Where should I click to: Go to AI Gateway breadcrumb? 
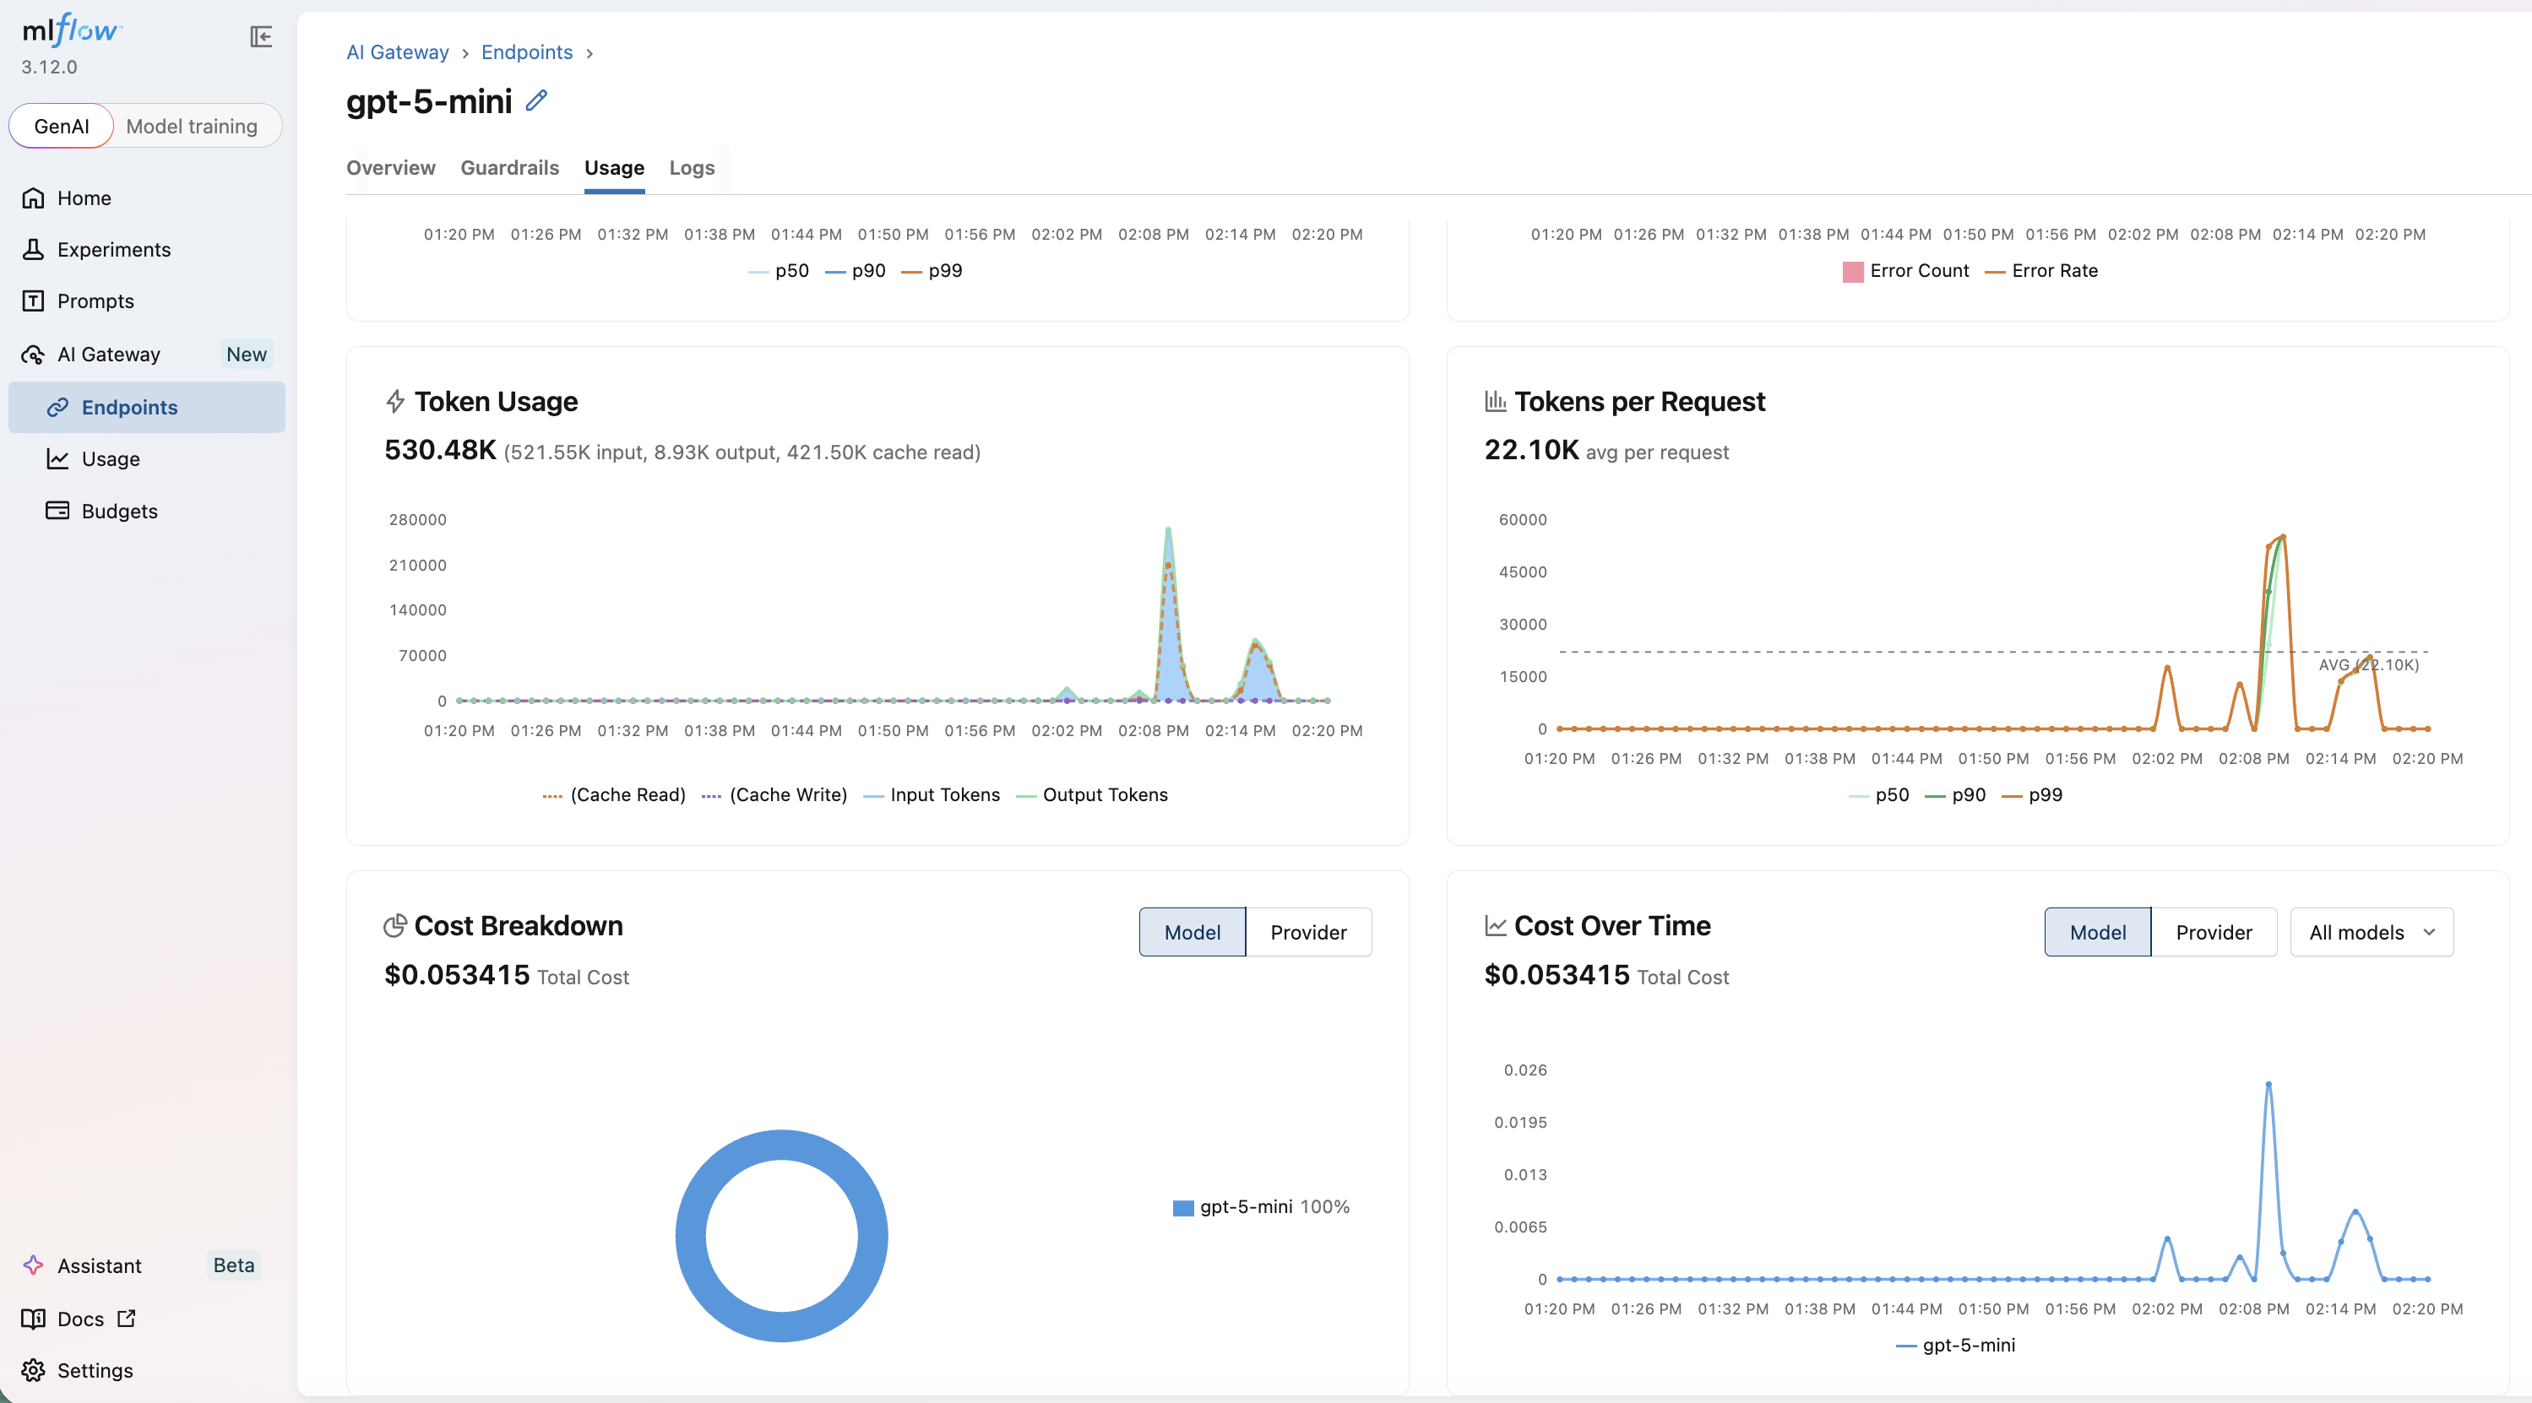tap(397, 52)
